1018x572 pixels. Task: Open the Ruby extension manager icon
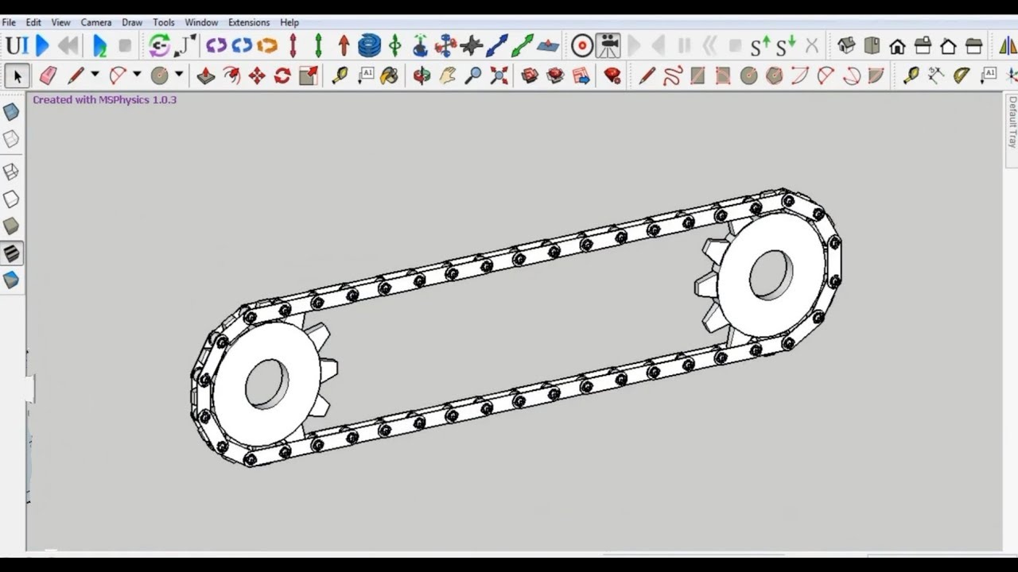tap(612, 76)
